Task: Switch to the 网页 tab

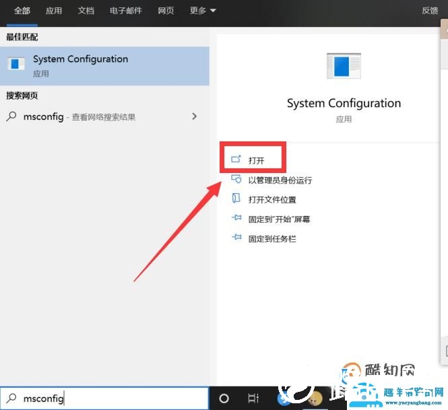Action: tap(166, 11)
